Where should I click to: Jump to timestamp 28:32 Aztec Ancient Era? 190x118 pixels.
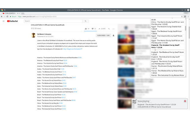64,81
